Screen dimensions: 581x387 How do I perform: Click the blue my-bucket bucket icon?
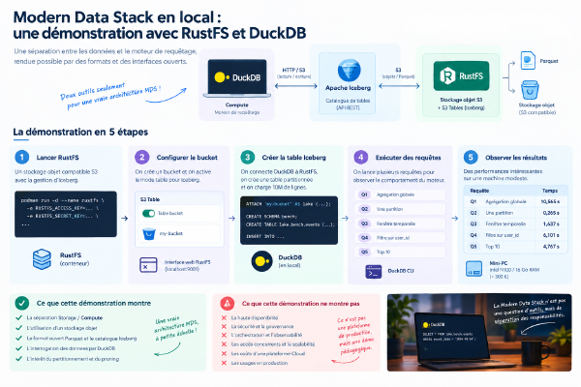[x=149, y=234]
